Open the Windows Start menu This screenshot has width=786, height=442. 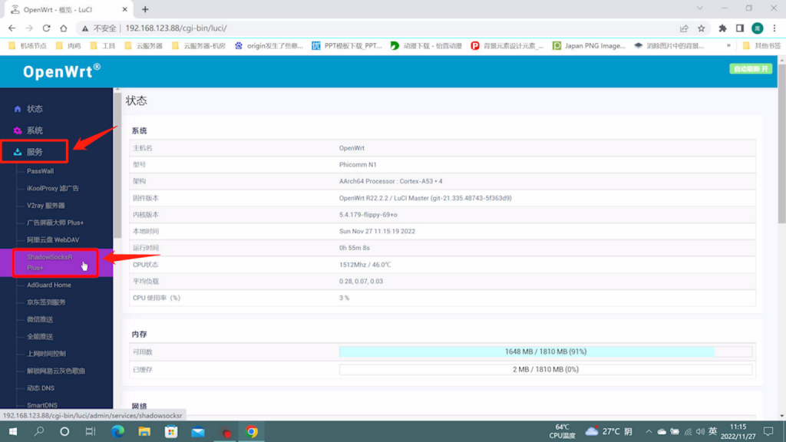point(13,431)
